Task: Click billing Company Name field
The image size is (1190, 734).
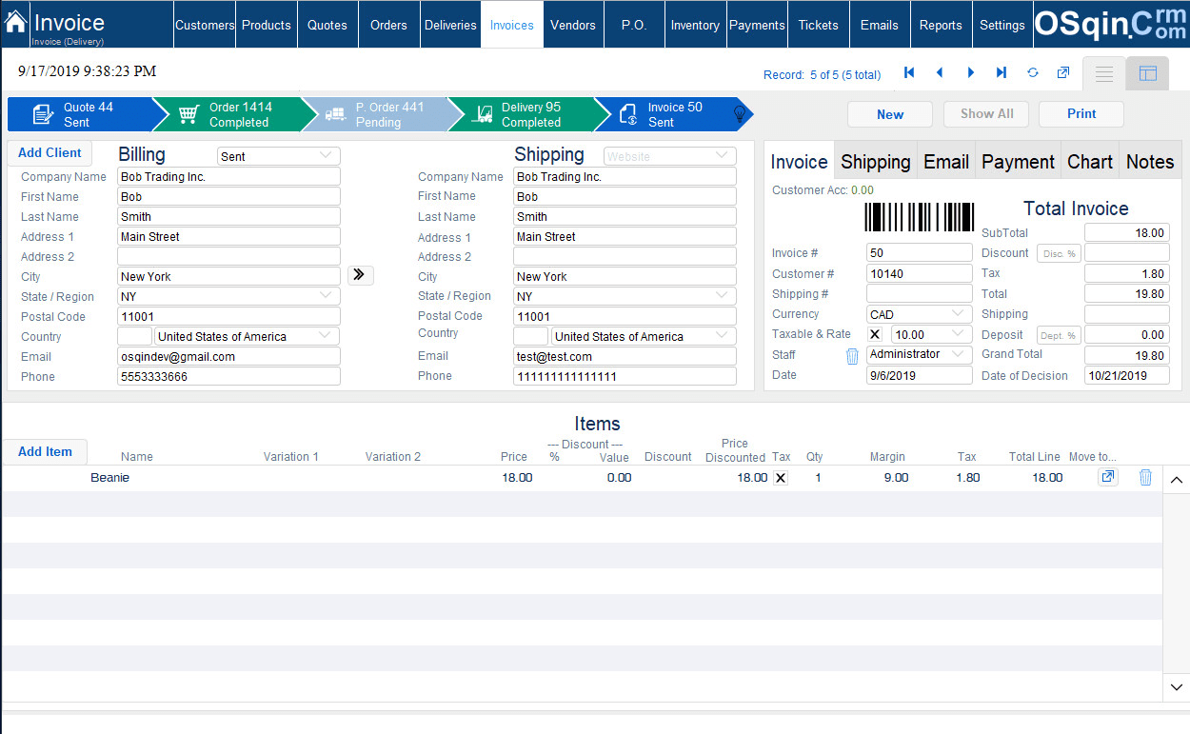Action: click(228, 176)
